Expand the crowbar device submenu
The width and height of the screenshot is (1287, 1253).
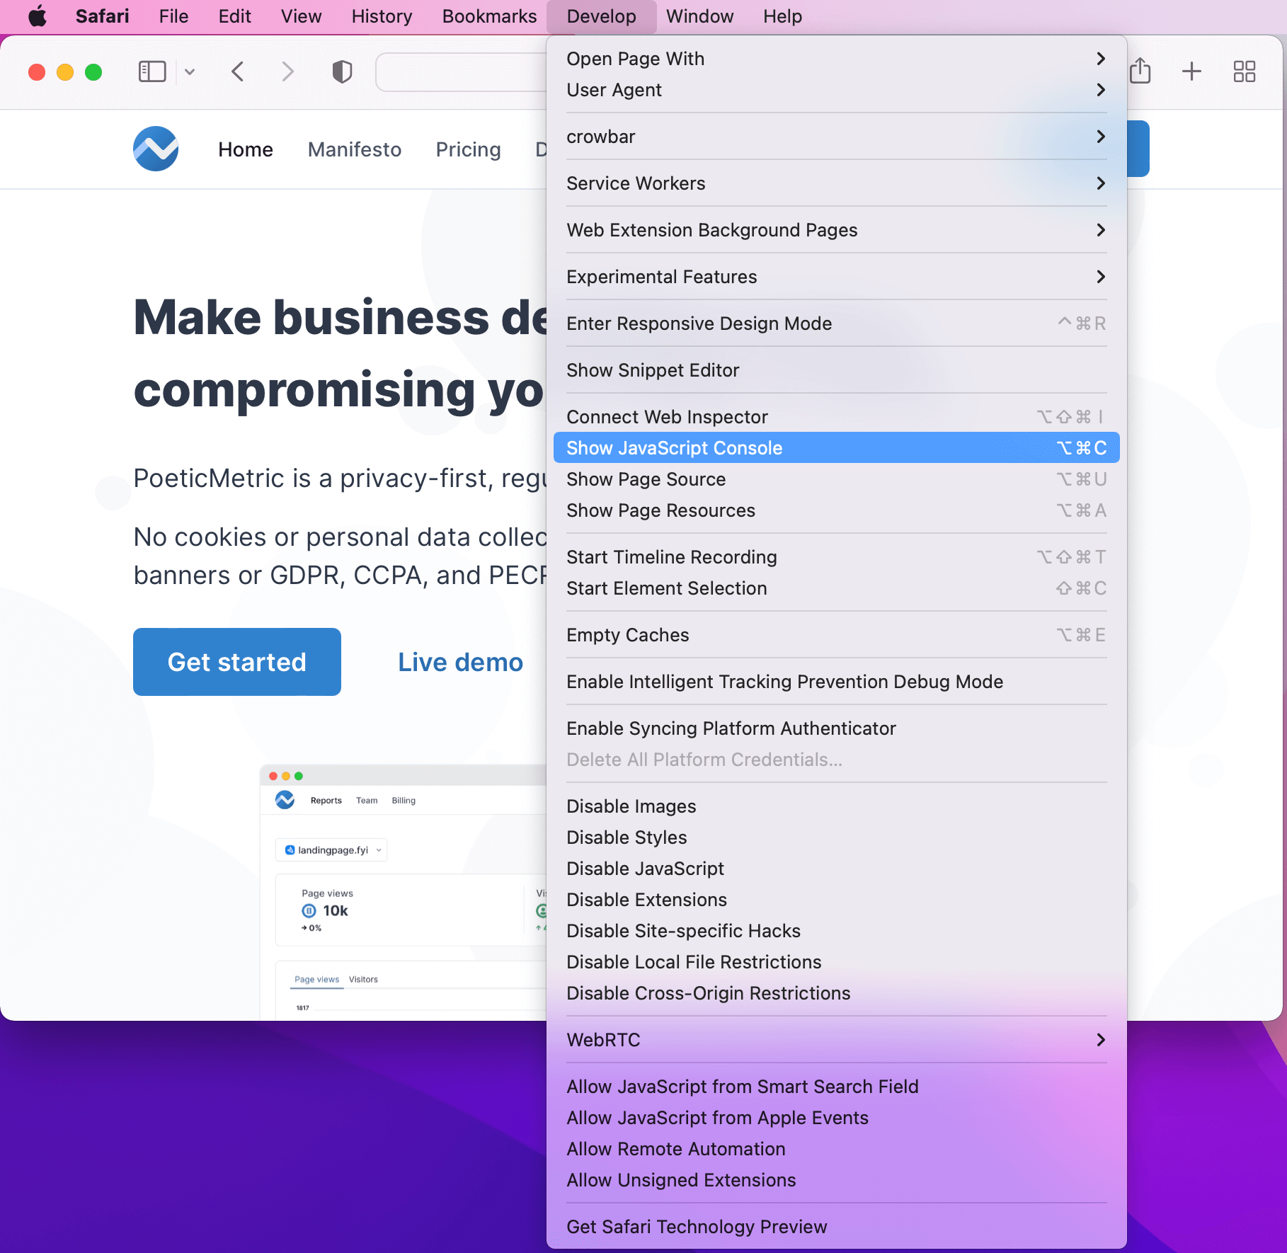[x=836, y=137]
